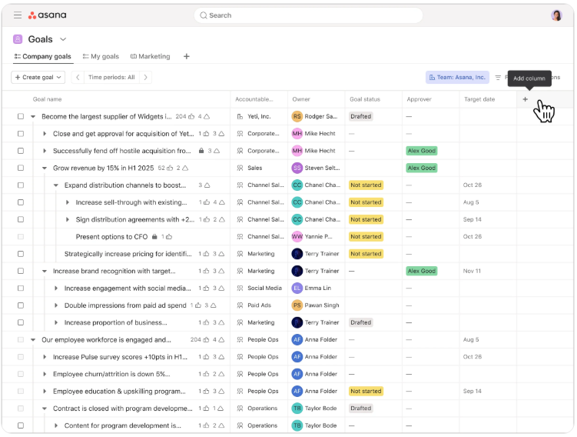Collapse Our employee workforce goal
Screen dimensions: 577x437
(33, 340)
